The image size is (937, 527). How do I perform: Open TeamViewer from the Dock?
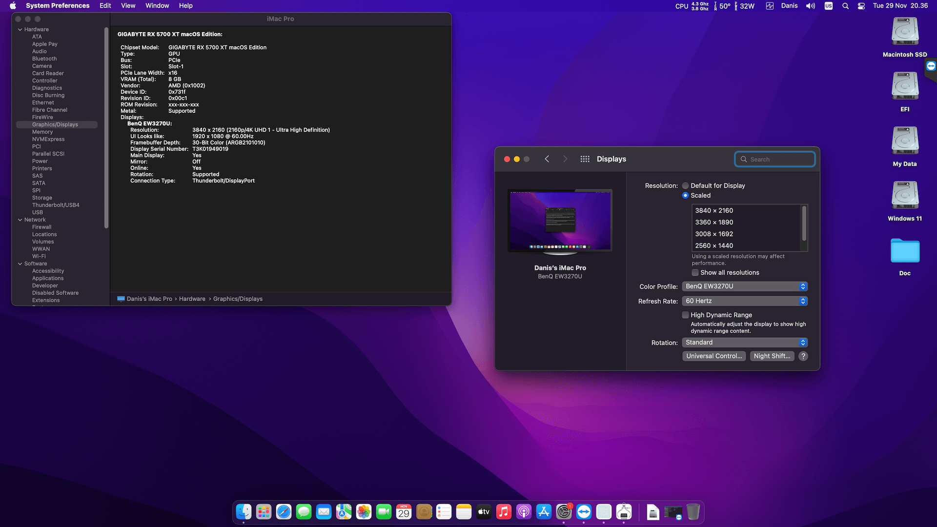tap(584, 511)
